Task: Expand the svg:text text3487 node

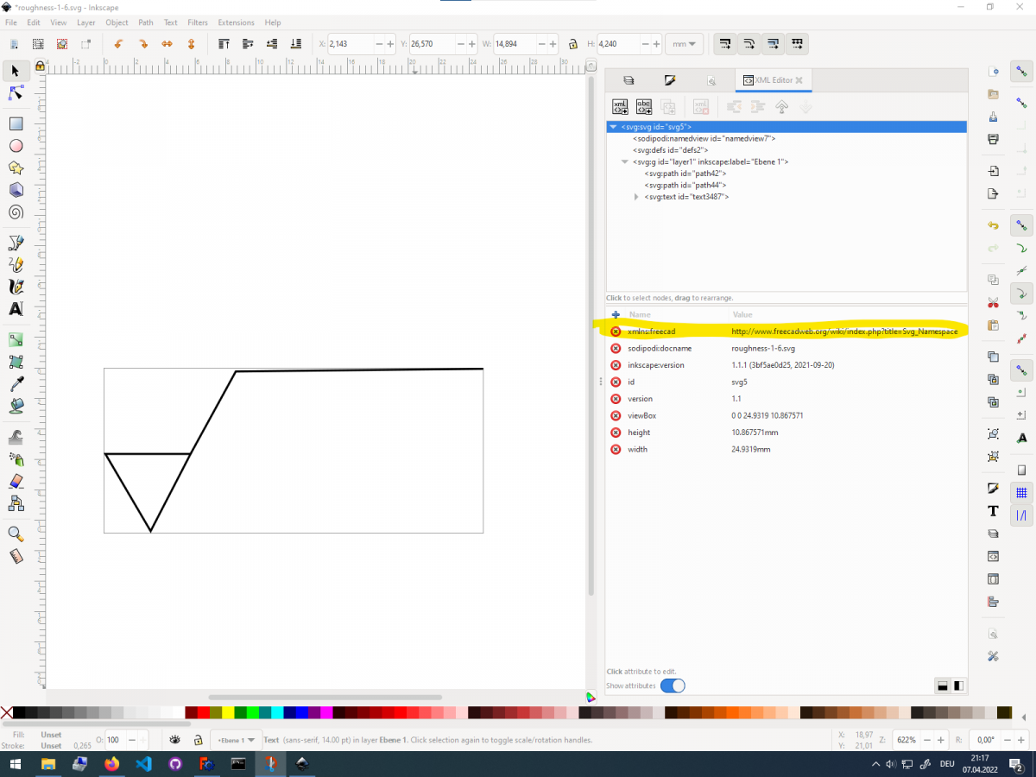Action: 636,197
